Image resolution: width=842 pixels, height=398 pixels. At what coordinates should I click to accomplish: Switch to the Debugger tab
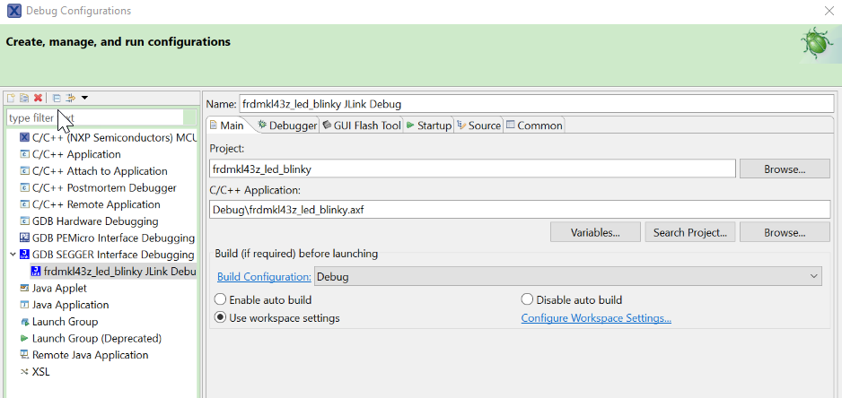coord(287,125)
